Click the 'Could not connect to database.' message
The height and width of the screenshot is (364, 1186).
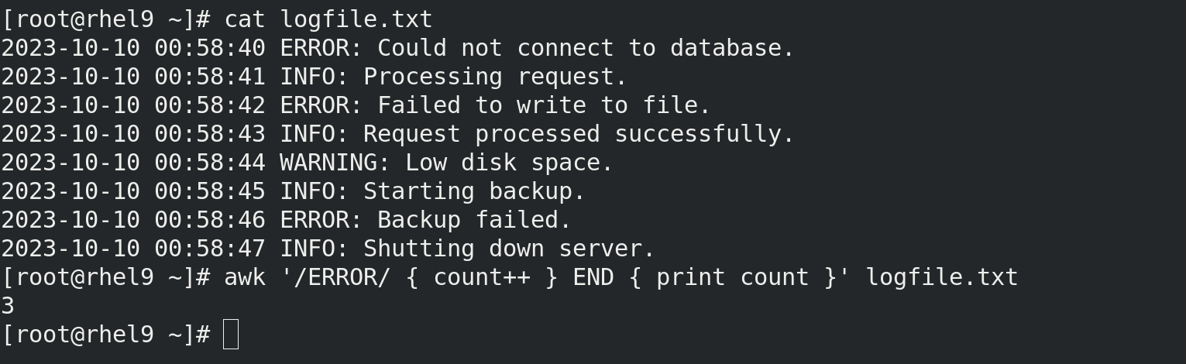tap(586, 48)
